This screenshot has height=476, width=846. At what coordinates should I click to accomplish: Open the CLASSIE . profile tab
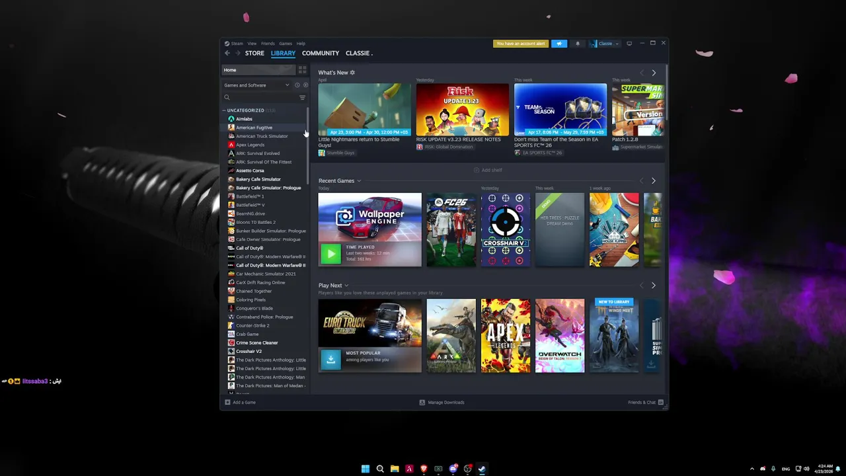click(x=359, y=53)
